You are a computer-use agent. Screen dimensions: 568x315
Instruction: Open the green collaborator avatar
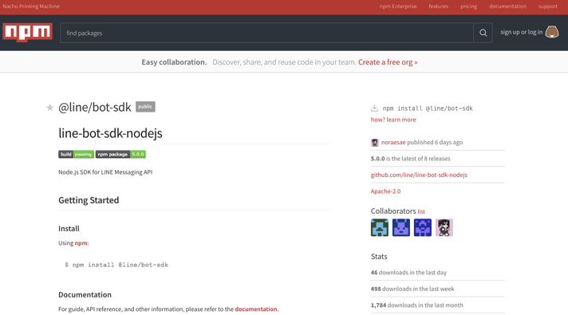[x=380, y=228]
